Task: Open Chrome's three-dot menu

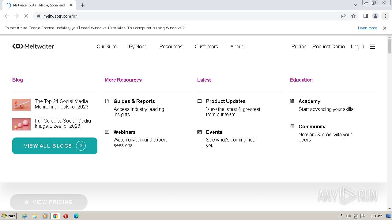Action: pos(385,16)
